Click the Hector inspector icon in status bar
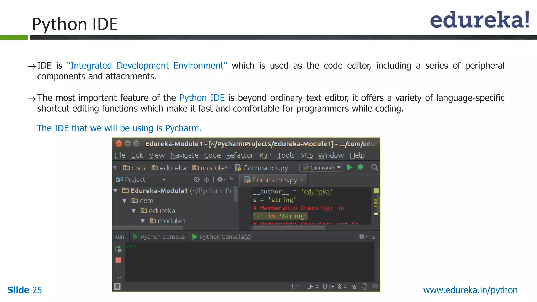 click(365, 287)
